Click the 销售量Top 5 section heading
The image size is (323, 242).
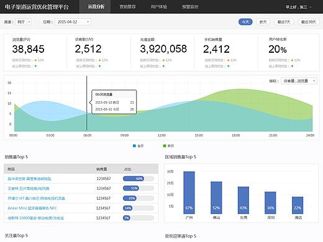tap(16, 157)
